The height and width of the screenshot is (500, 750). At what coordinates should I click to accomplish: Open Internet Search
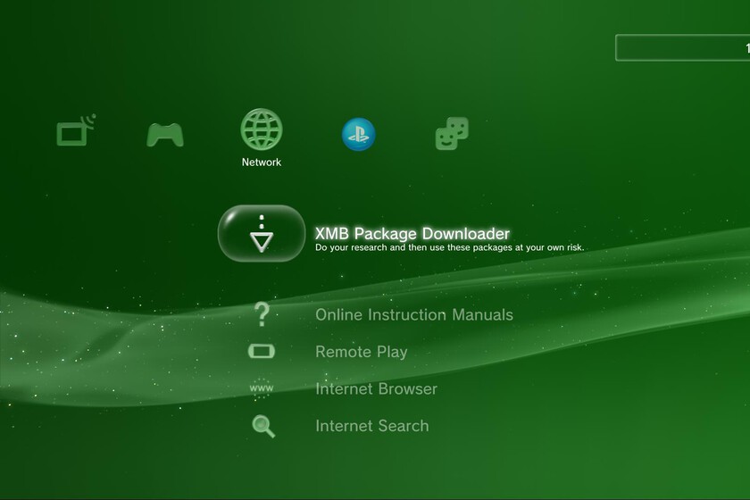tap(372, 426)
